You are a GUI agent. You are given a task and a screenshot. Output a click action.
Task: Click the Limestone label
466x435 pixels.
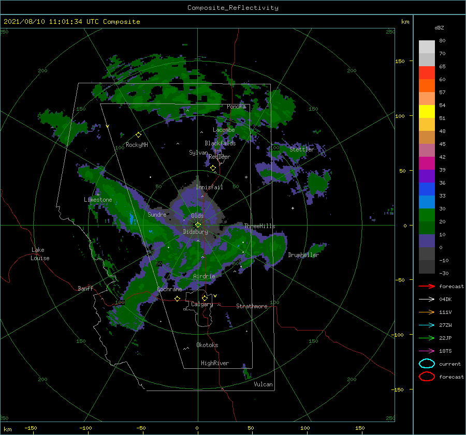point(98,200)
